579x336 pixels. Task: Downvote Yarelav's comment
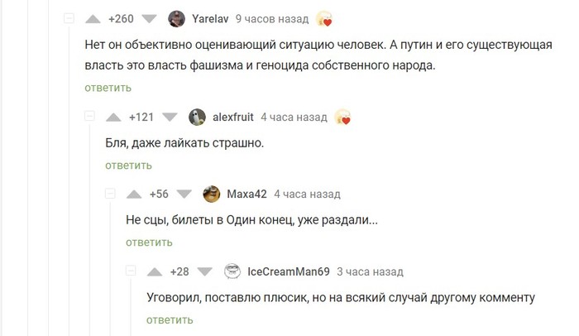click(x=150, y=18)
